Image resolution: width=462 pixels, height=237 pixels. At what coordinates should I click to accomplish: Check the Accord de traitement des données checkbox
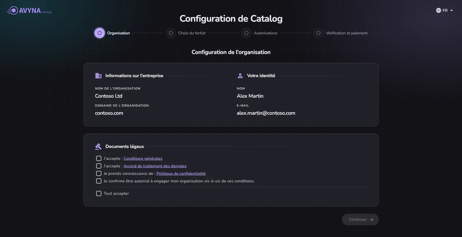pos(99,166)
